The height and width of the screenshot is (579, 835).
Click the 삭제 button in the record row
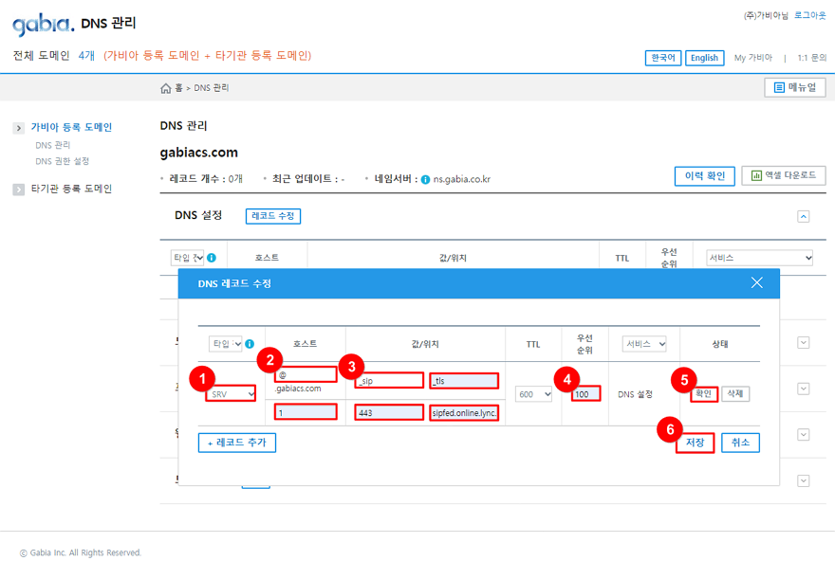pyautogui.click(x=735, y=394)
